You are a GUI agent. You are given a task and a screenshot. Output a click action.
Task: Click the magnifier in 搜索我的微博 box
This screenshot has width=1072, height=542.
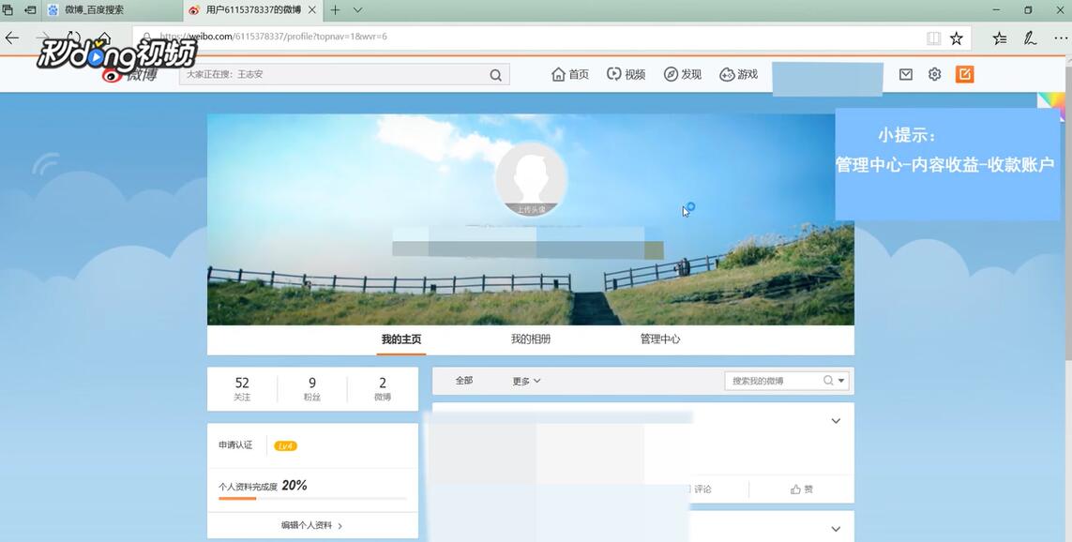[828, 381]
